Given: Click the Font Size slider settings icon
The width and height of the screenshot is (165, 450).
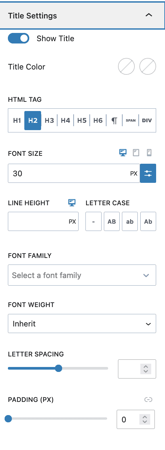Looking at the screenshot, I should [148, 173].
